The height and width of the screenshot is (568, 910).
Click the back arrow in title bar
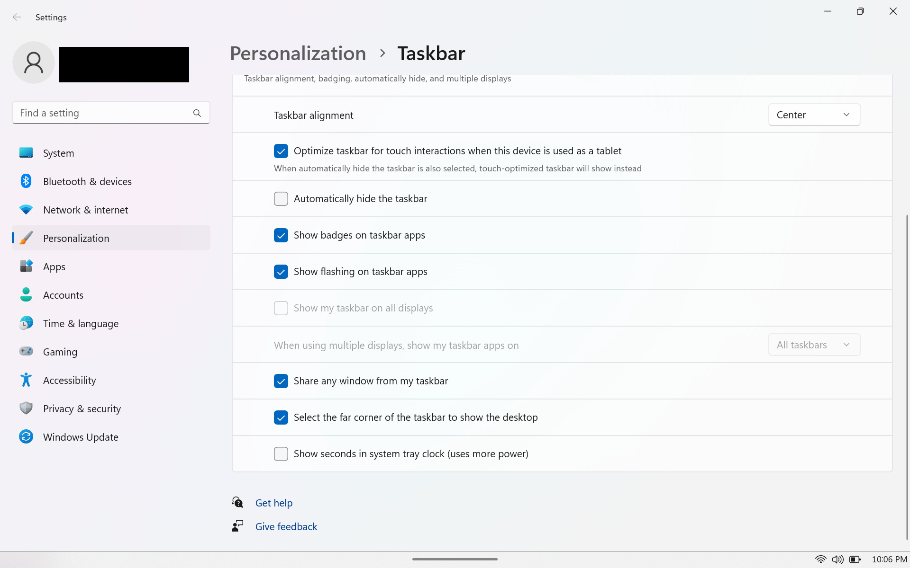pyautogui.click(x=17, y=18)
